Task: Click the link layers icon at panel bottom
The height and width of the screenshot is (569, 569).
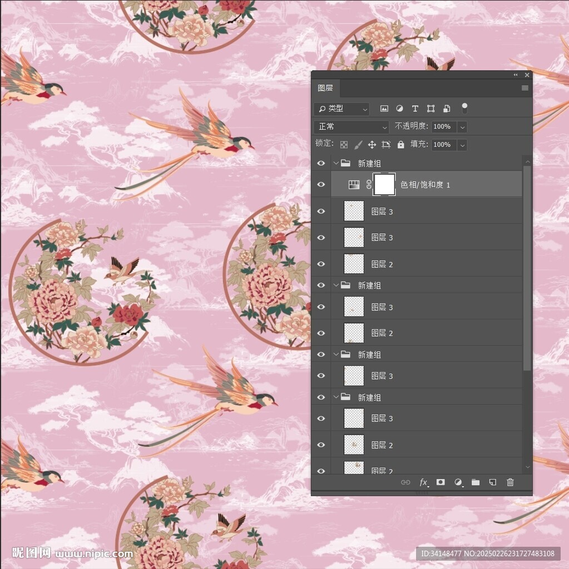Action: coord(405,482)
